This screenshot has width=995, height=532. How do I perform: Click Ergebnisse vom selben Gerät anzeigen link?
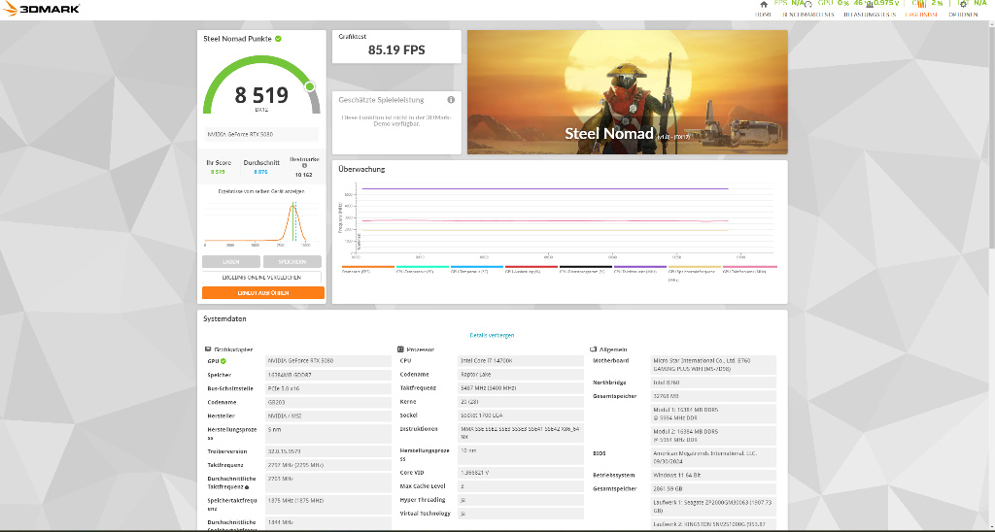261,191
